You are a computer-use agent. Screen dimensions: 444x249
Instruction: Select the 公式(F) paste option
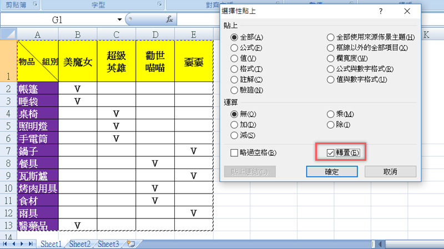pos(246,48)
